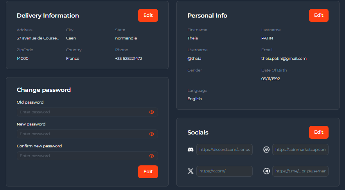Focus the Old password input field
345x190 pixels.
click(x=83, y=112)
